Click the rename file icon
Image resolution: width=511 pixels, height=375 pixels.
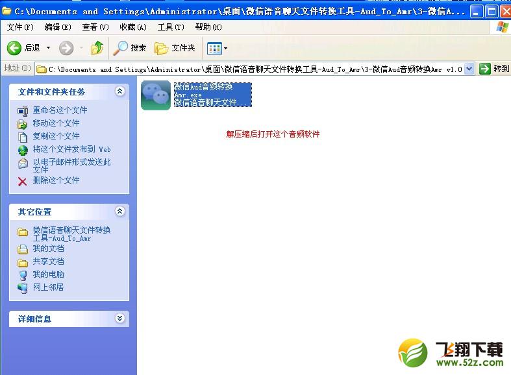pos(23,112)
